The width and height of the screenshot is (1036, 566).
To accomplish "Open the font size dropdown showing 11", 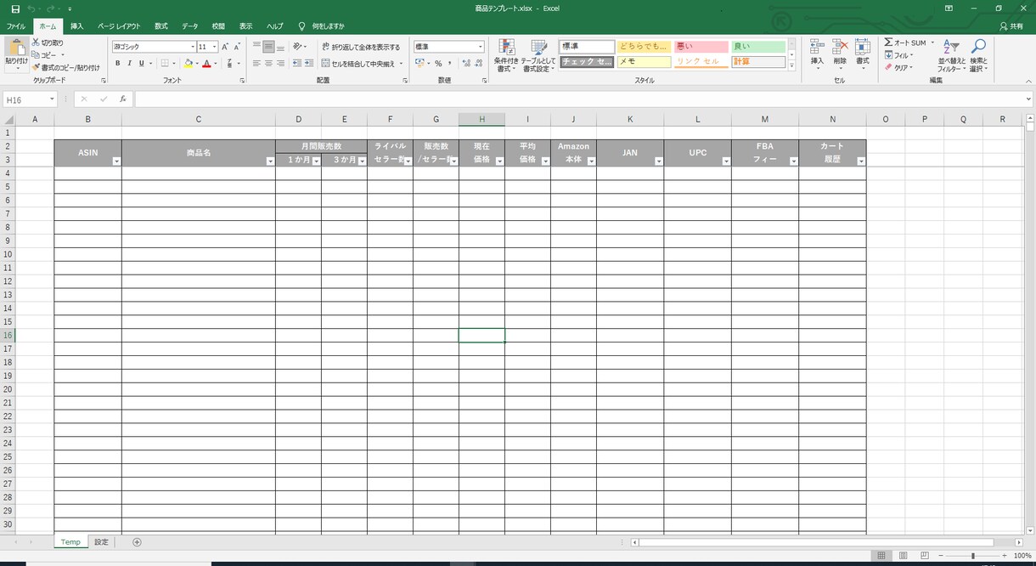I will click(x=214, y=47).
